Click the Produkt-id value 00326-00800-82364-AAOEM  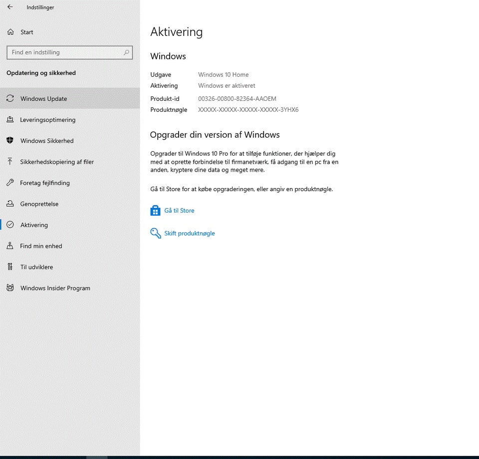[237, 99]
